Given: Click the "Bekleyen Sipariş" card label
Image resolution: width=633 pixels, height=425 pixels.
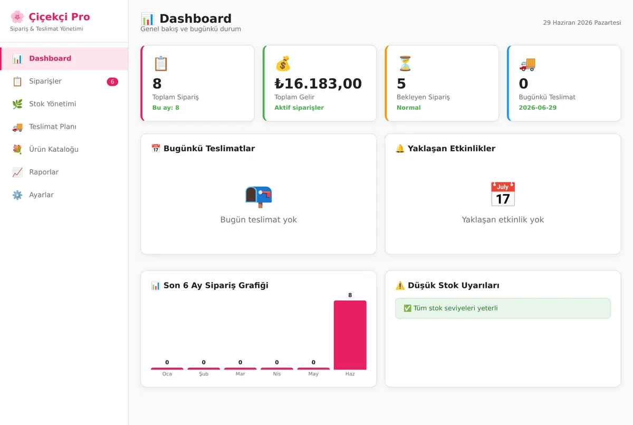Looking at the screenshot, I should click(423, 97).
